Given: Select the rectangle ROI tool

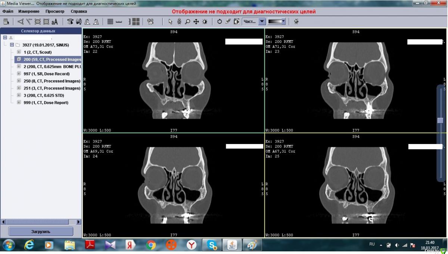Looking at the screenshot, I should point(46,22).
